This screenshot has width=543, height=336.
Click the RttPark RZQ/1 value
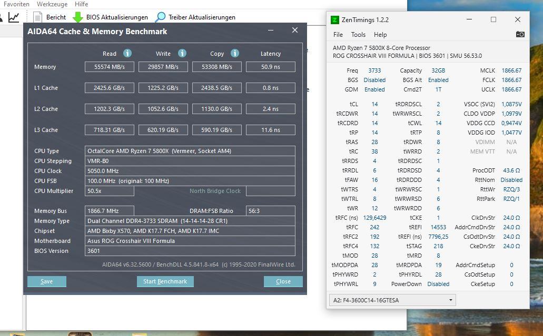tap(511, 199)
